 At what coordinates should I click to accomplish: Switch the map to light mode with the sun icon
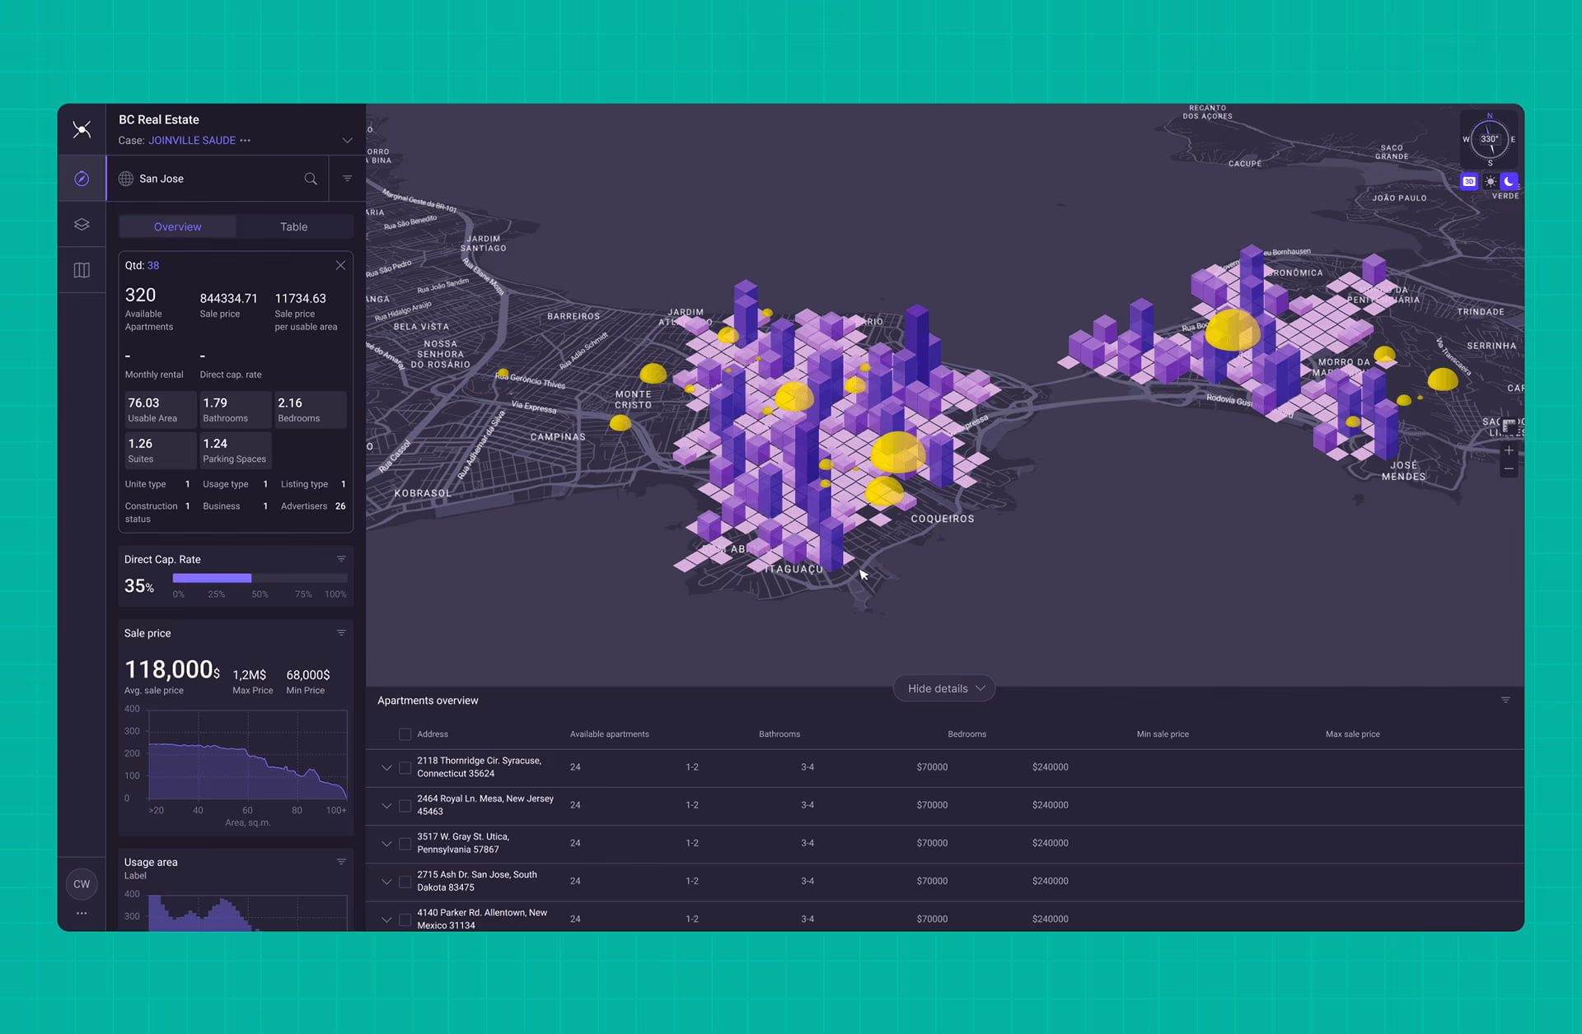pos(1490,181)
